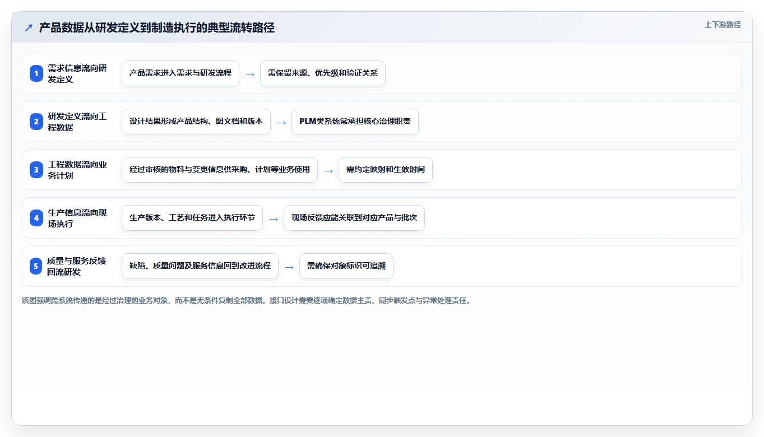Select step number 5 badge

[x=36, y=266]
